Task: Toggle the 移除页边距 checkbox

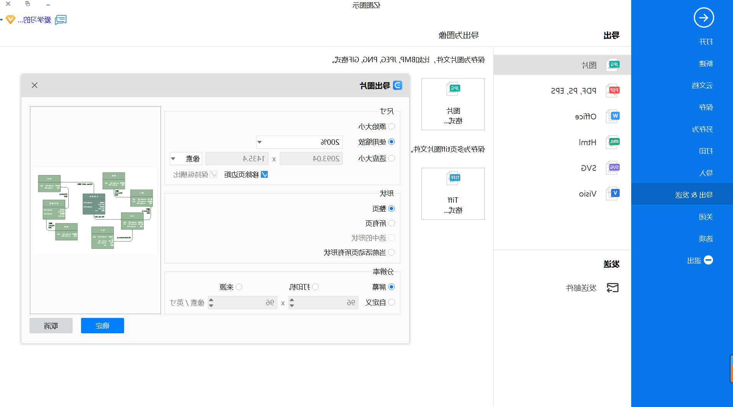Action: (x=264, y=174)
